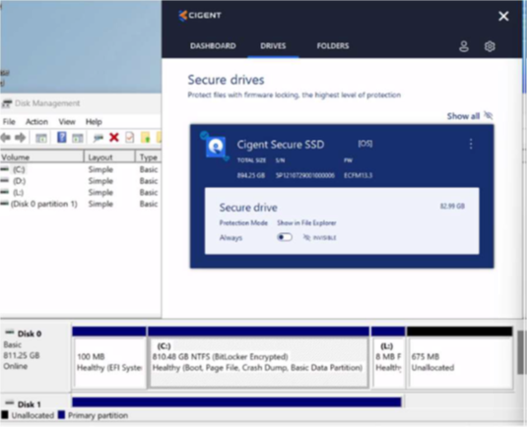
Task: Open the Cigent user account icon
Action: (464, 46)
